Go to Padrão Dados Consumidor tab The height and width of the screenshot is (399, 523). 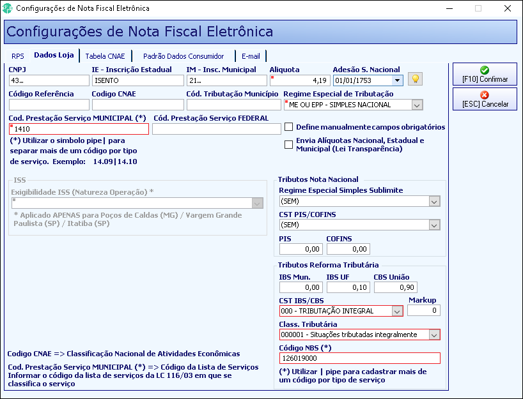(x=183, y=56)
